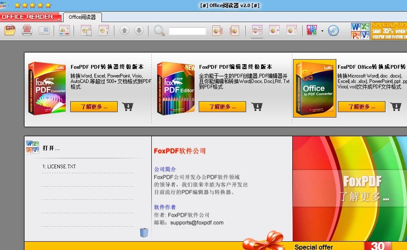
Task: Click the Office icon beside 打开...
Action: point(32,147)
